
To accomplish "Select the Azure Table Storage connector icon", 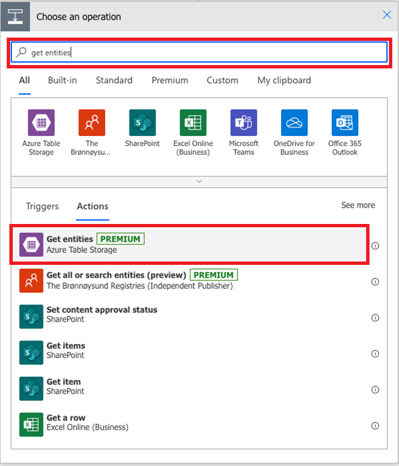I will [x=41, y=123].
